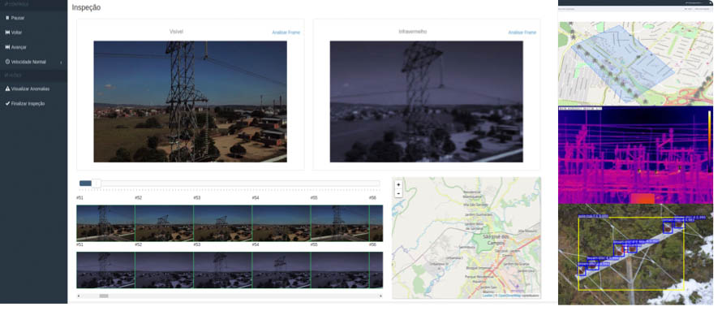Click the horizontal scrollbar thumb under thumbnails
722x311 pixels.
(x=104, y=296)
